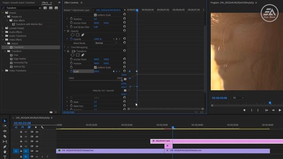283x159 pixels.
Task: Select the Ripple Edit tool
Action: [x=5, y=131]
